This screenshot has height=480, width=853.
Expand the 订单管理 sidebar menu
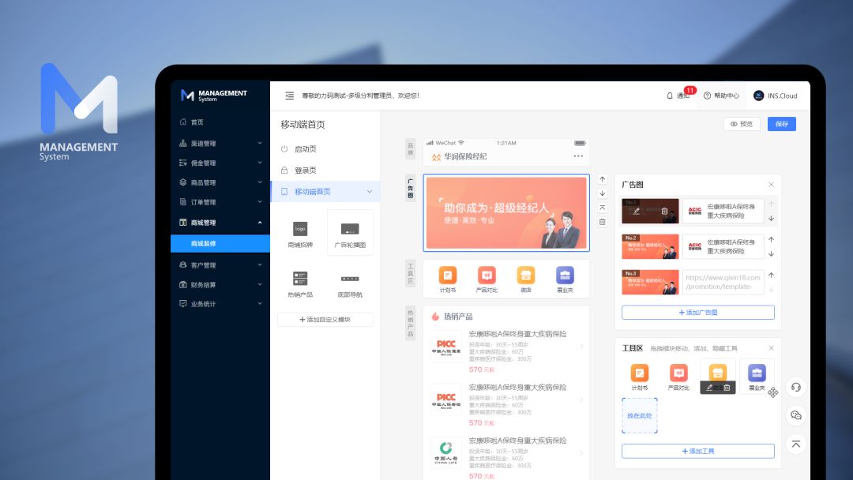click(220, 202)
